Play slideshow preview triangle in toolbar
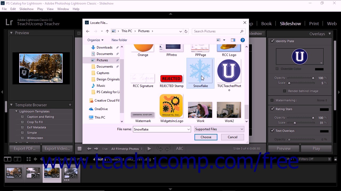Viewport: 341px width, 191px height. pyautogui.click(x=149, y=149)
